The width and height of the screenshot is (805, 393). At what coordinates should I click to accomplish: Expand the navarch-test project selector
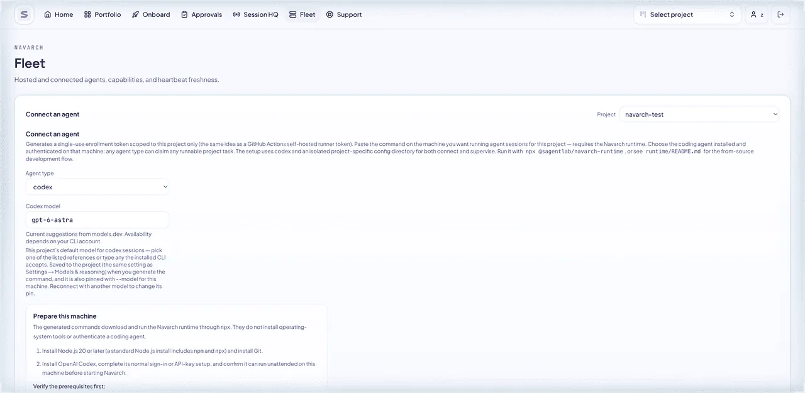pyautogui.click(x=700, y=114)
